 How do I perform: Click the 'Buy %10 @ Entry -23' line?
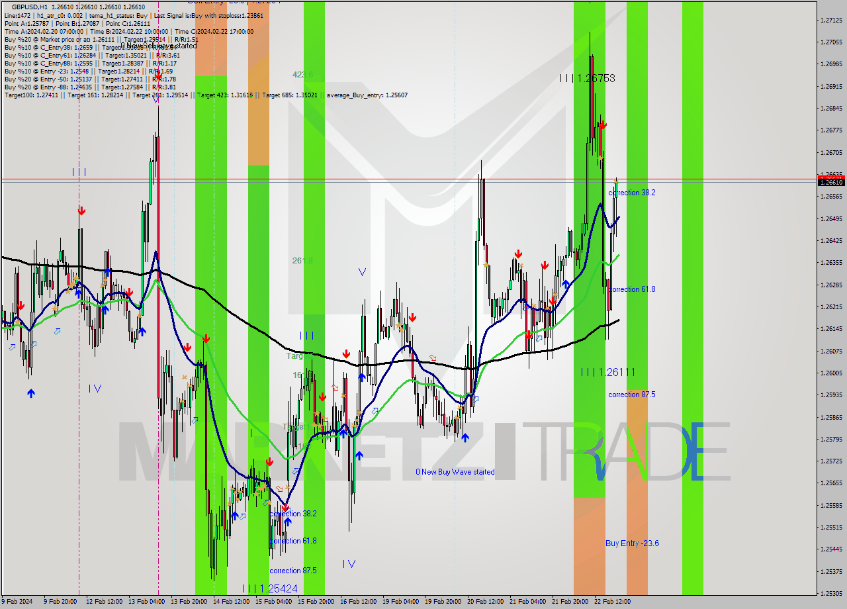pyautogui.click(x=88, y=71)
